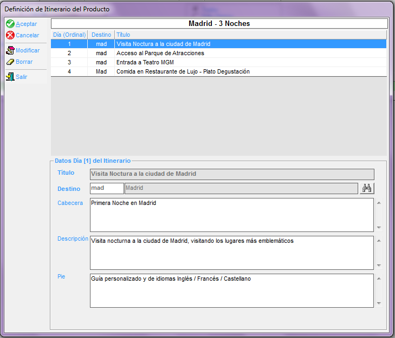Focus the Destino code field containing mad
The image size is (395, 338).
[107, 188]
